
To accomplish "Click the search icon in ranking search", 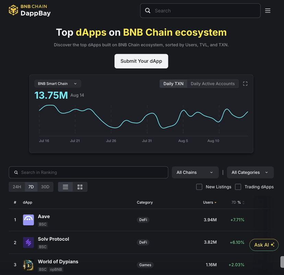I will point(16,172).
